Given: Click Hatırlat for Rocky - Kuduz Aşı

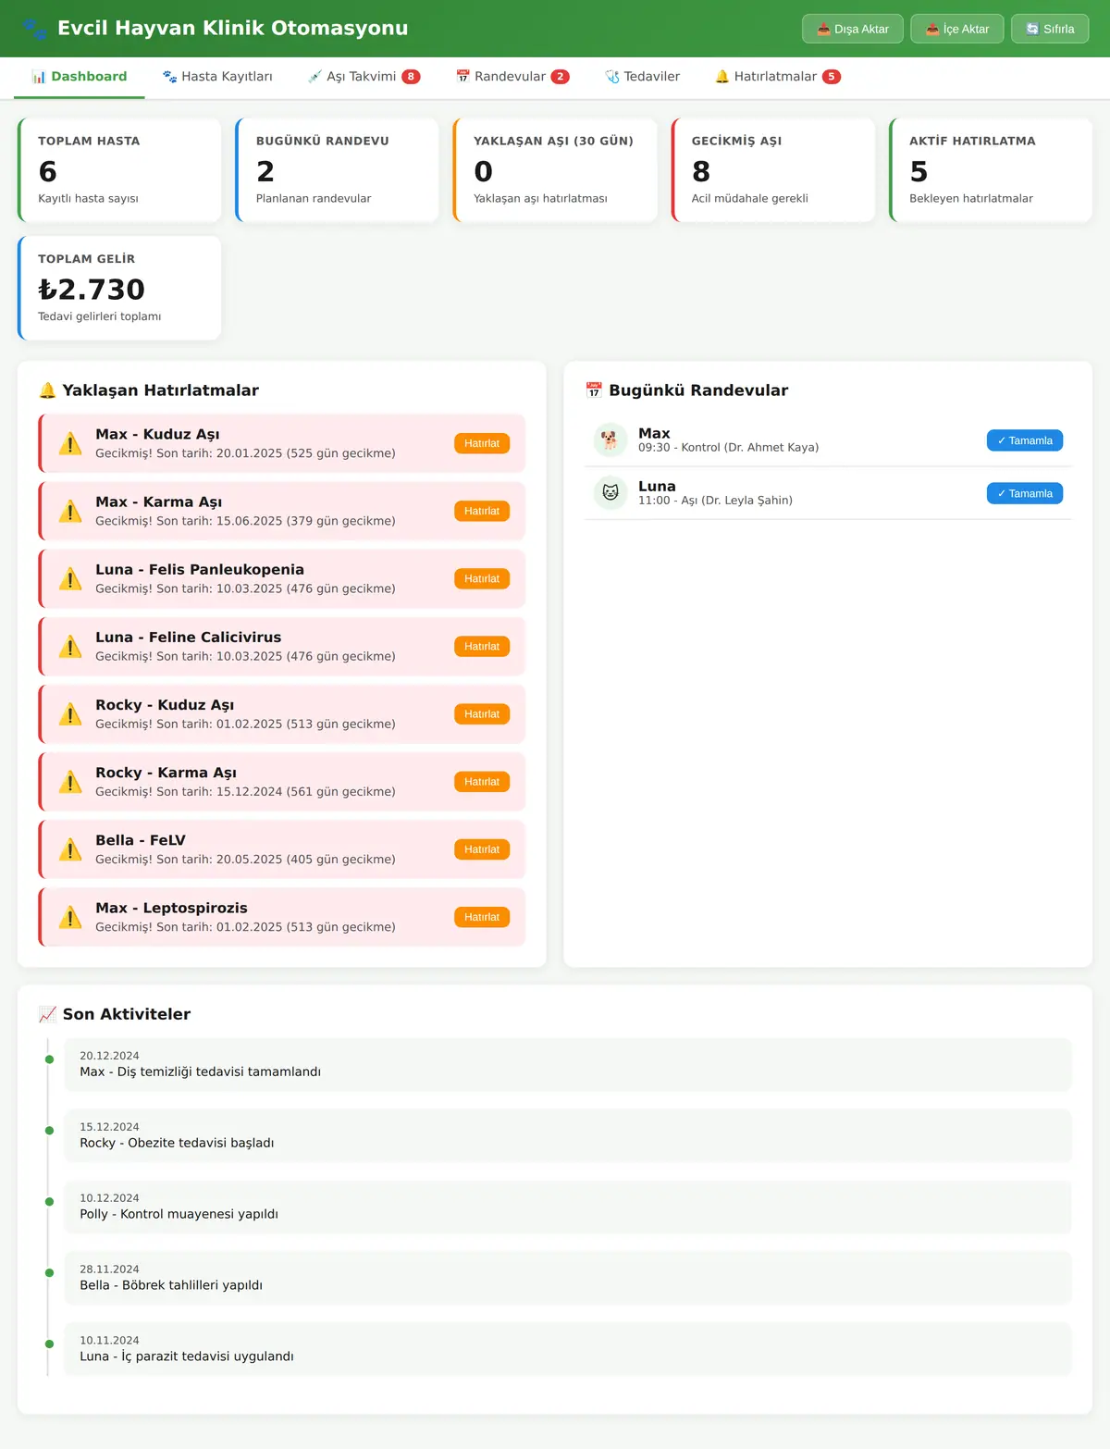Looking at the screenshot, I should coord(482,713).
